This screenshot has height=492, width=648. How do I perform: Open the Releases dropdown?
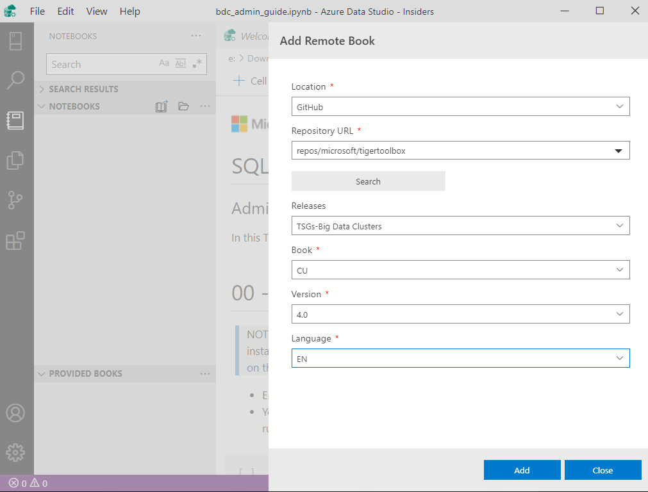coord(460,225)
